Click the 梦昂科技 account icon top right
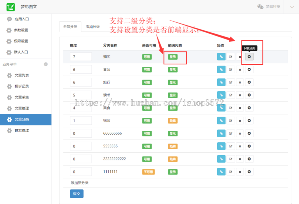Viewport: 299px width, 204px height. 259,6
